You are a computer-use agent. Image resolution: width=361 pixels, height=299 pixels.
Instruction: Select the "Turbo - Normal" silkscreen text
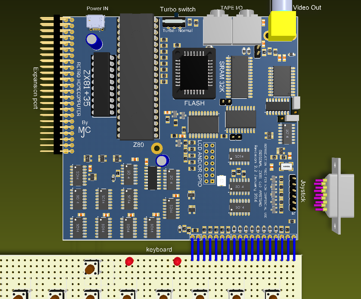click(x=178, y=30)
